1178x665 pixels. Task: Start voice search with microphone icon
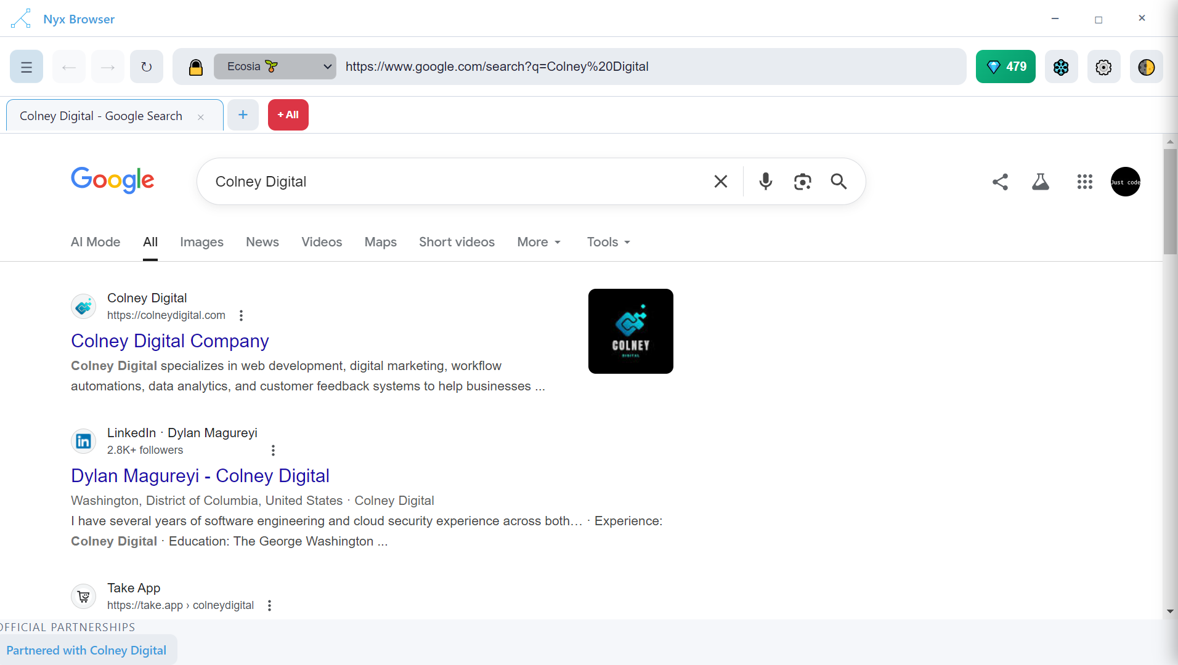pos(766,182)
